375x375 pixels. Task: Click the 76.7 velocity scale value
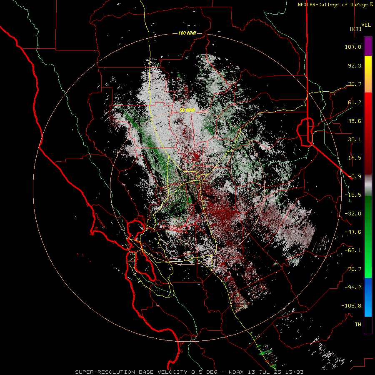click(x=355, y=84)
